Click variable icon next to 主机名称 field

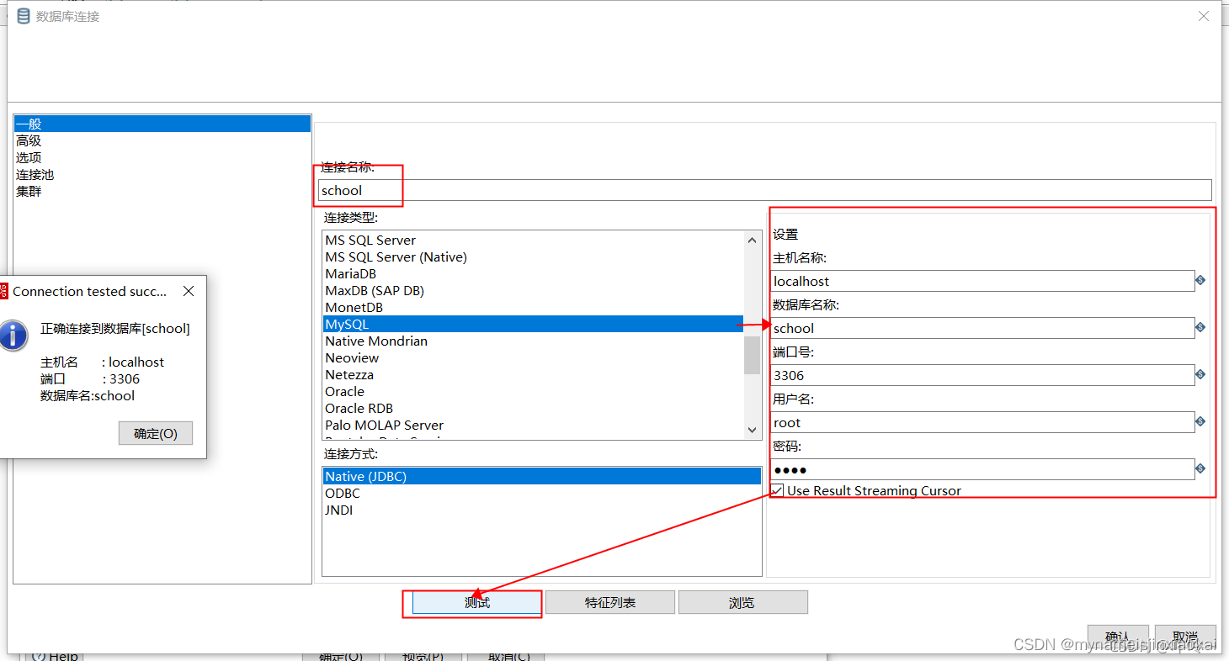point(1200,280)
